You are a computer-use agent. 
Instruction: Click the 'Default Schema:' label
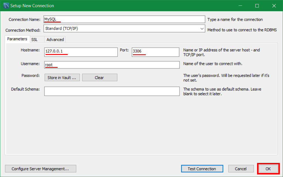[25, 89]
